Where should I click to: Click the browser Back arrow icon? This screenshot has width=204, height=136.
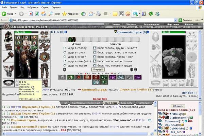(4, 14)
